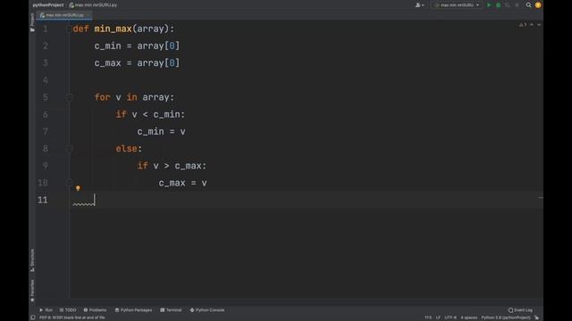Click the file name in the breadcrumb
572x321 pixels.
pos(93,5)
